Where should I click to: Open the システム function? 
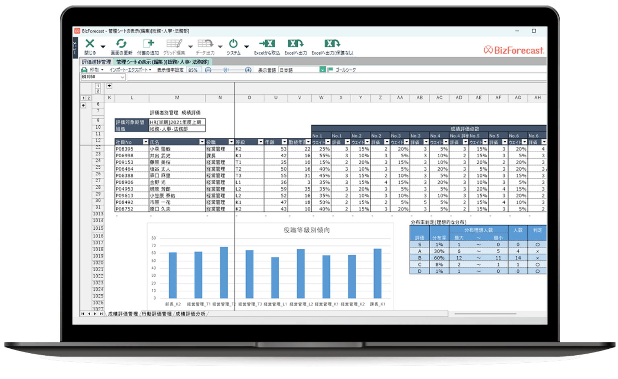[233, 45]
